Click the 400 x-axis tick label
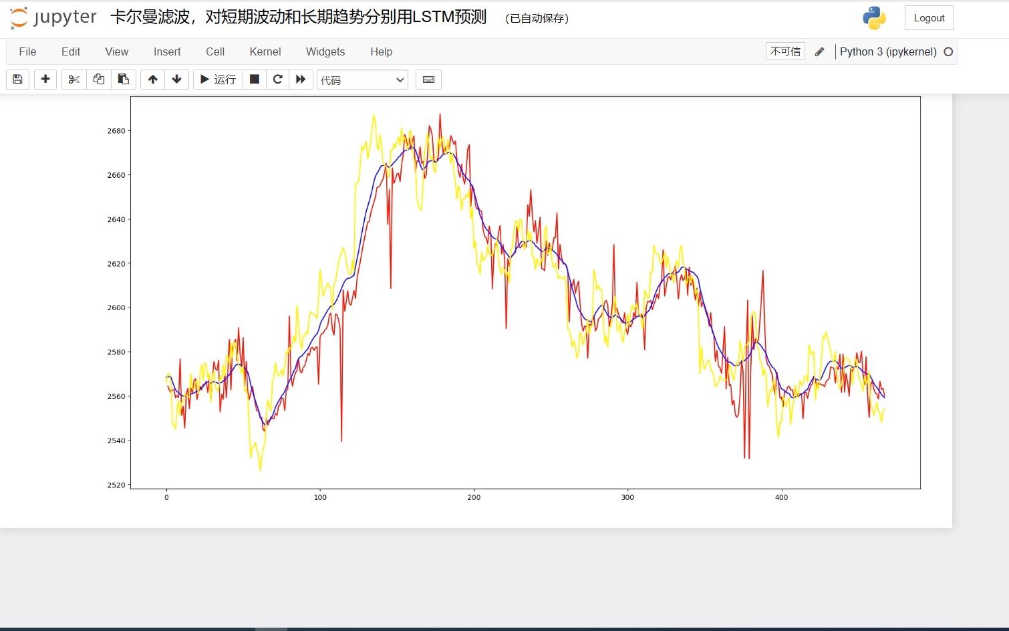The image size is (1009, 631). click(781, 497)
